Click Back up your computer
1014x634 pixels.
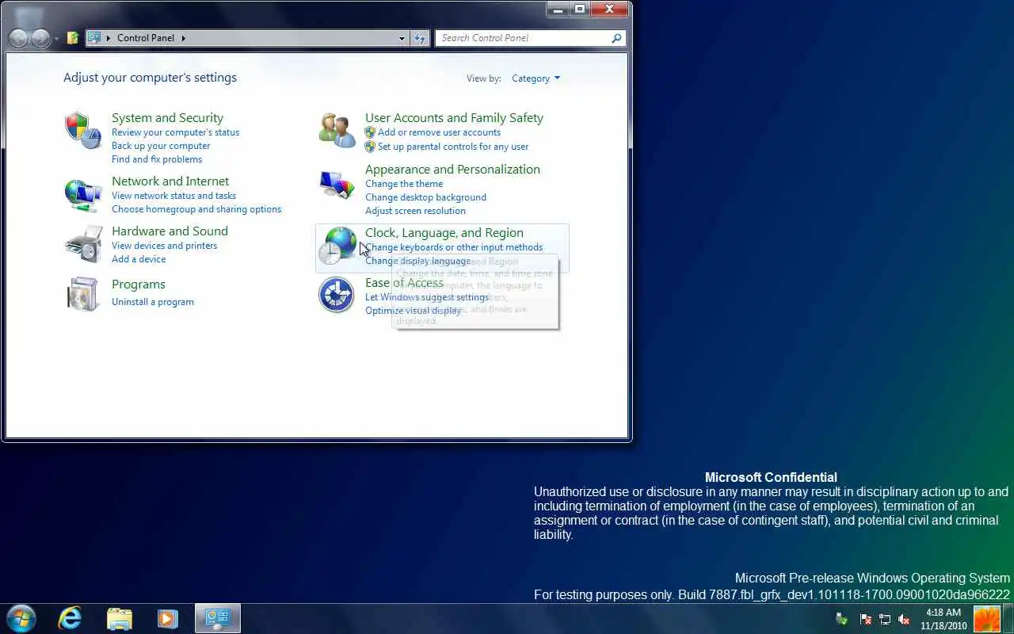pyautogui.click(x=161, y=146)
